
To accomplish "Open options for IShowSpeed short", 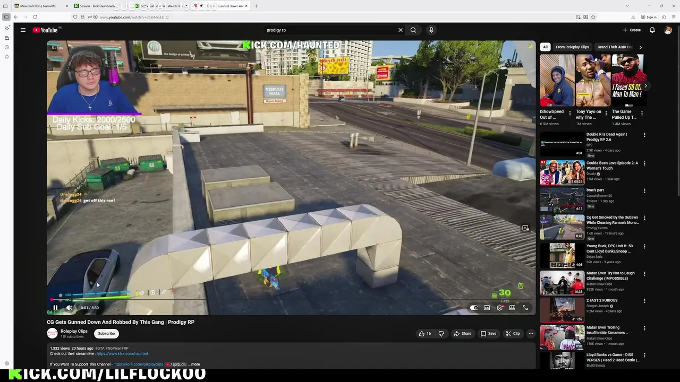I will tap(570, 114).
